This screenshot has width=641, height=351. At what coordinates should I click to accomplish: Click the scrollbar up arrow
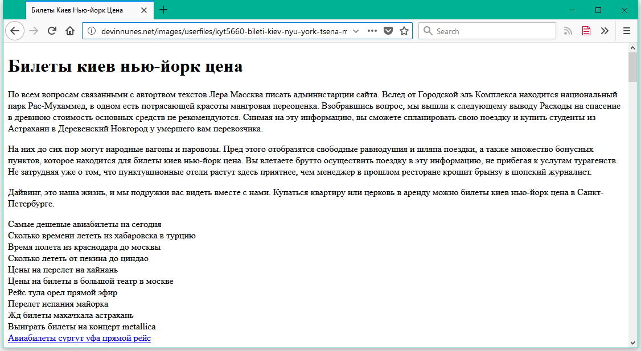click(633, 48)
